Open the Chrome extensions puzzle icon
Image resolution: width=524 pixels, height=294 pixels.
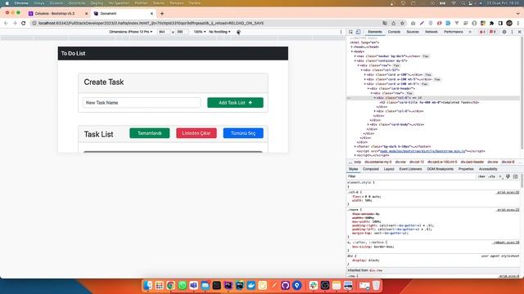(x=491, y=23)
